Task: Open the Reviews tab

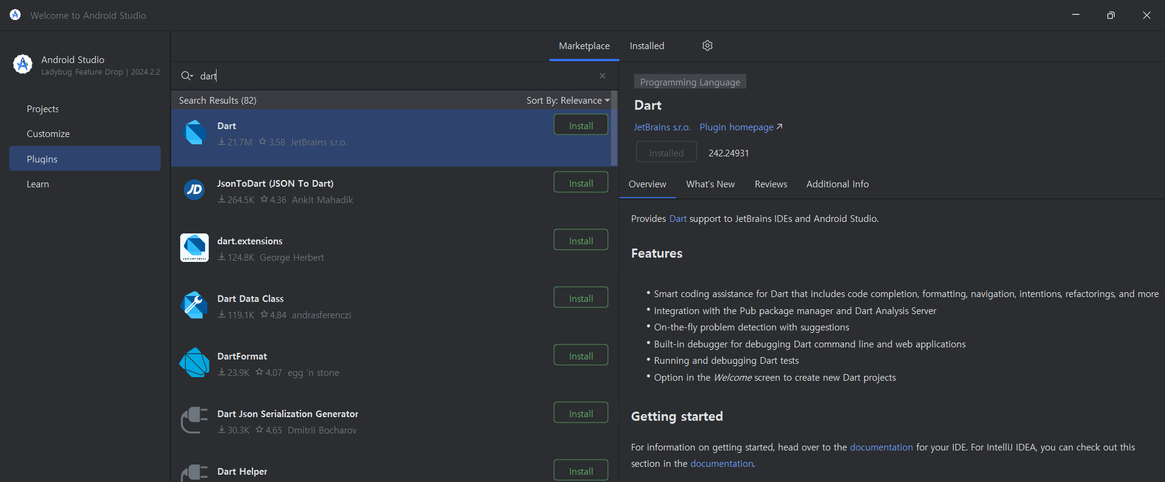Action: [771, 184]
